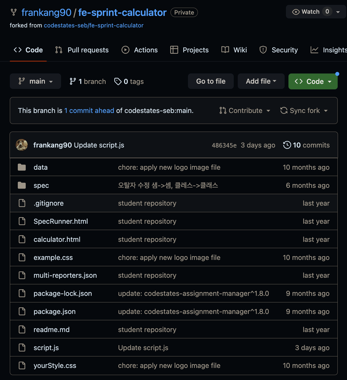Open the yourStyle.css file
Image resolution: width=347 pixels, height=380 pixels.
point(55,365)
